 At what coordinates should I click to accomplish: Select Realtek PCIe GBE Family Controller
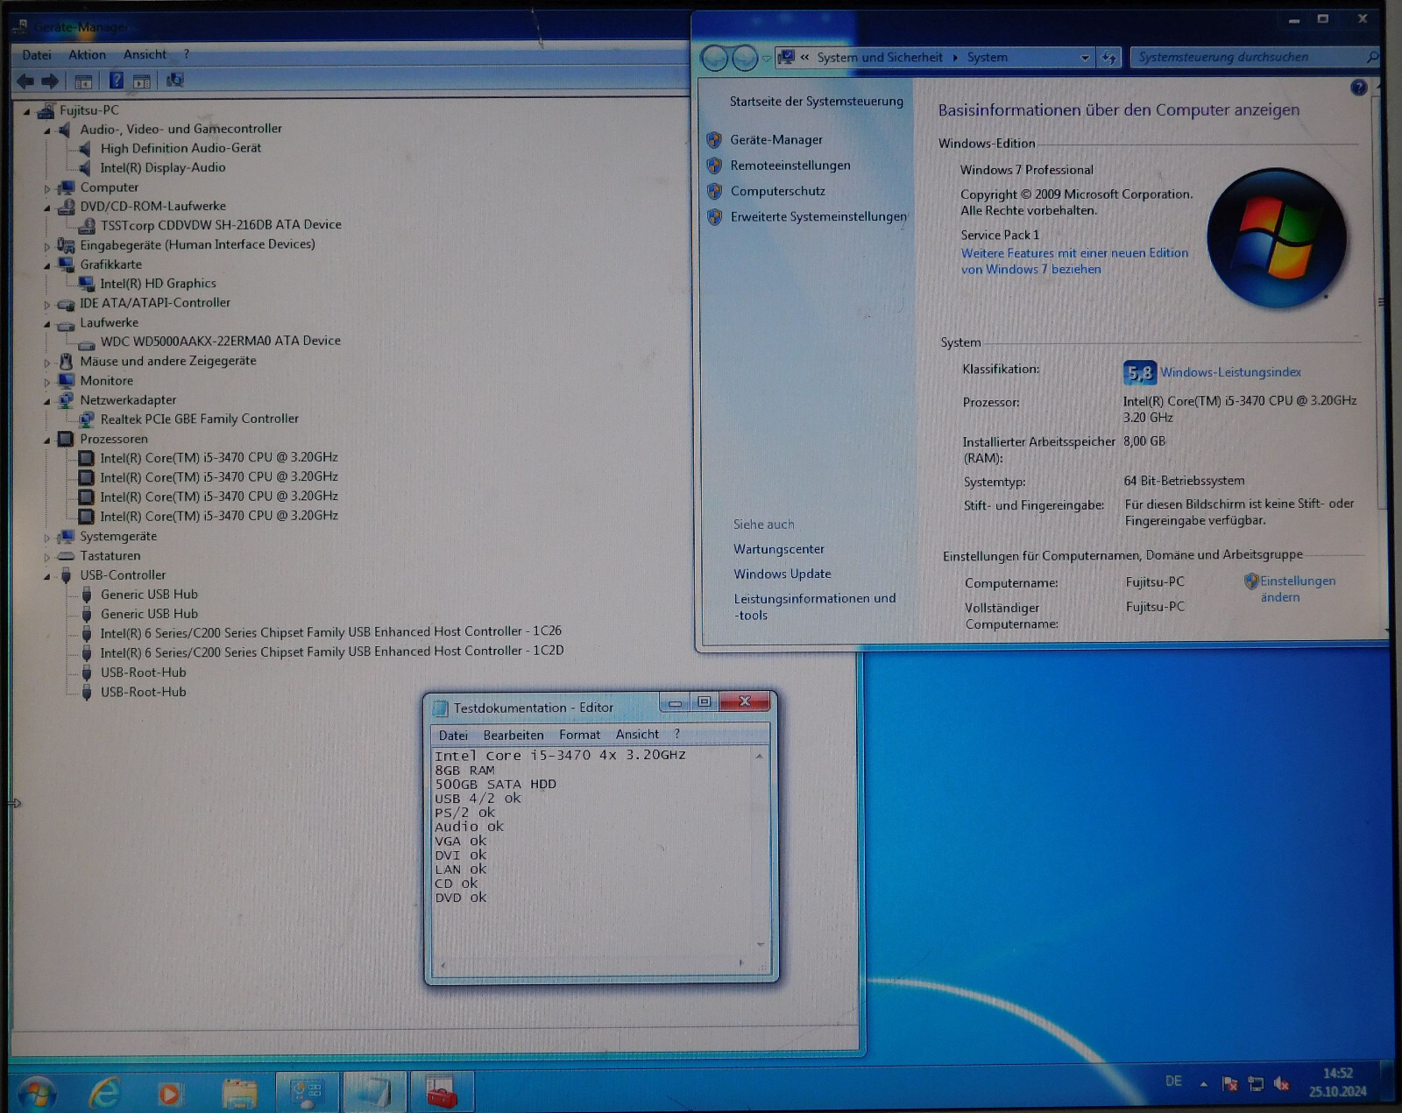tap(199, 419)
